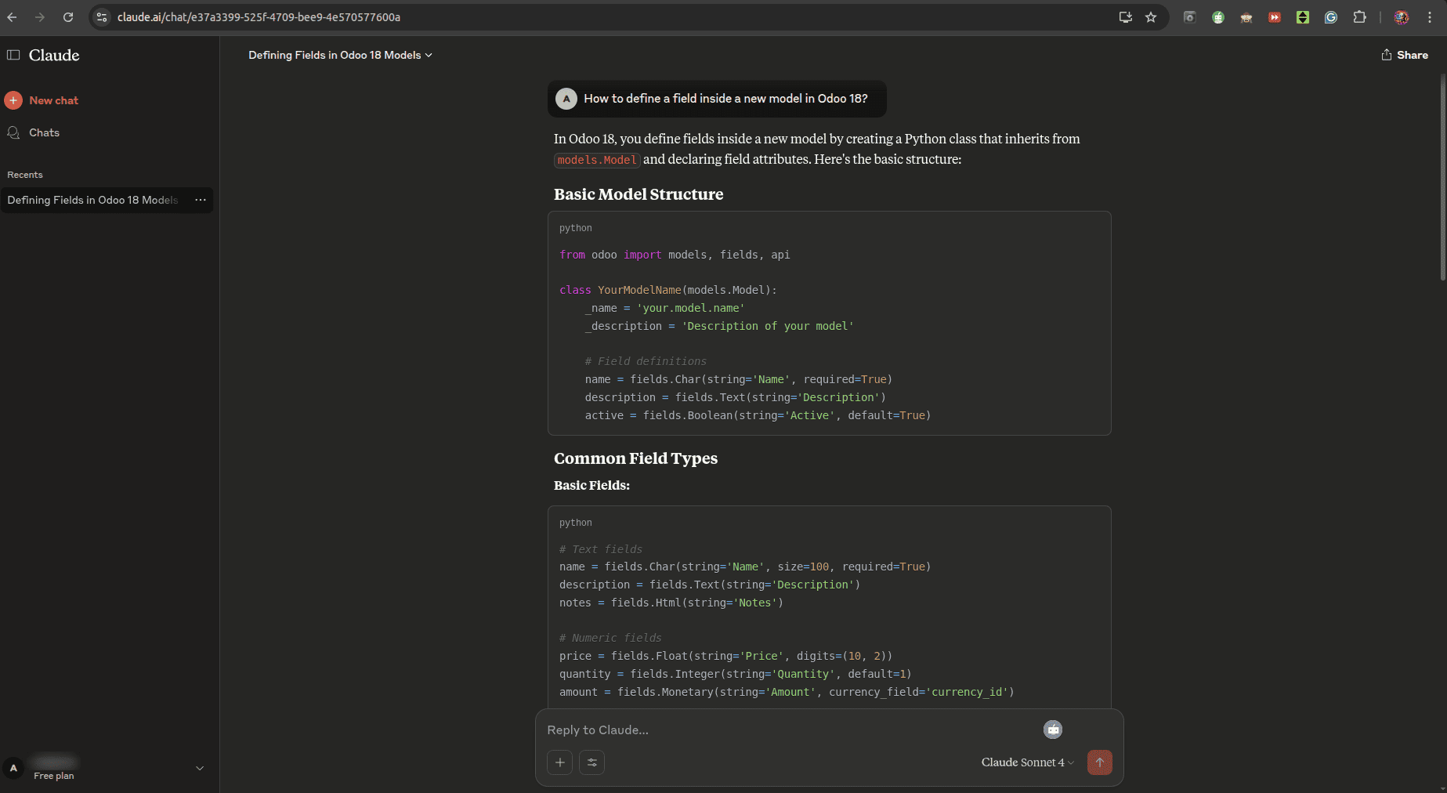
Task: Go back to previous browser page
Action: tap(12, 17)
